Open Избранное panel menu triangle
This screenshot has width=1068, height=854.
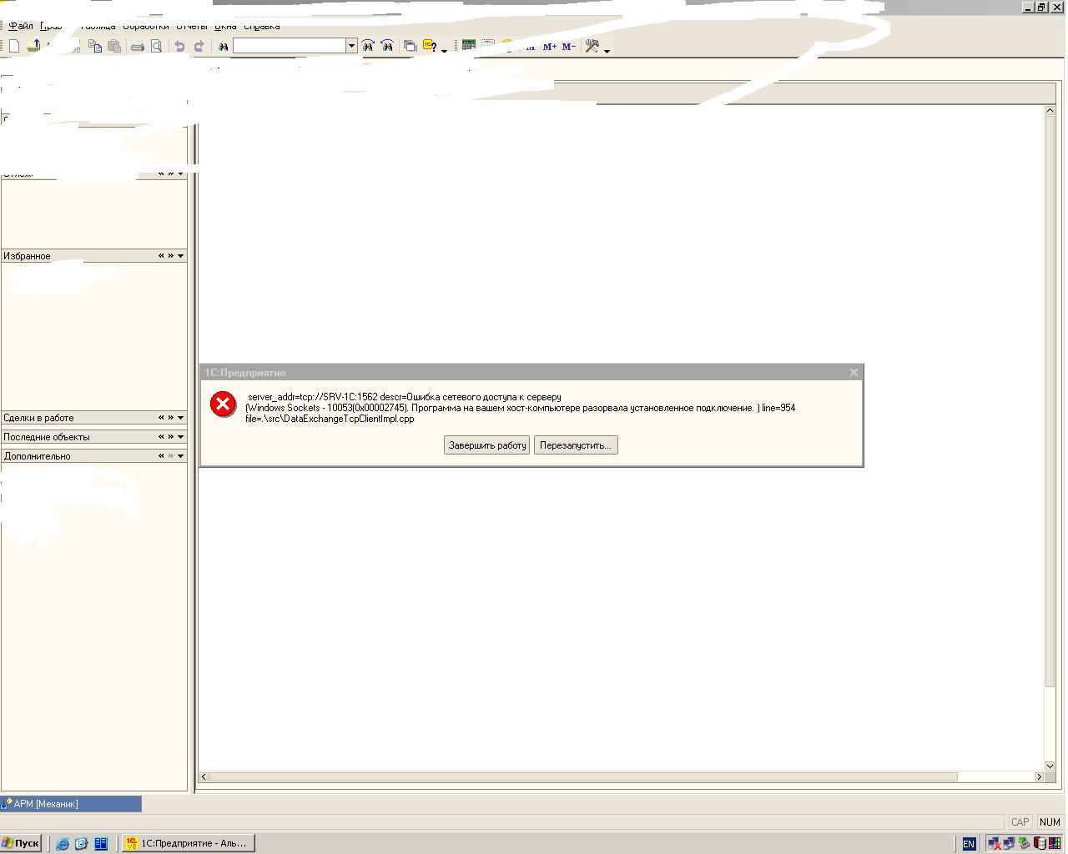tap(181, 256)
